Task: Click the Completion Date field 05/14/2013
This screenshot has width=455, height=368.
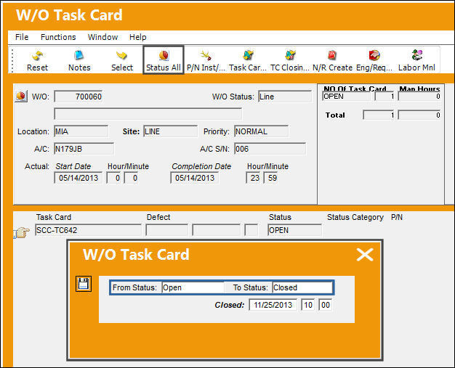Action: (x=195, y=178)
